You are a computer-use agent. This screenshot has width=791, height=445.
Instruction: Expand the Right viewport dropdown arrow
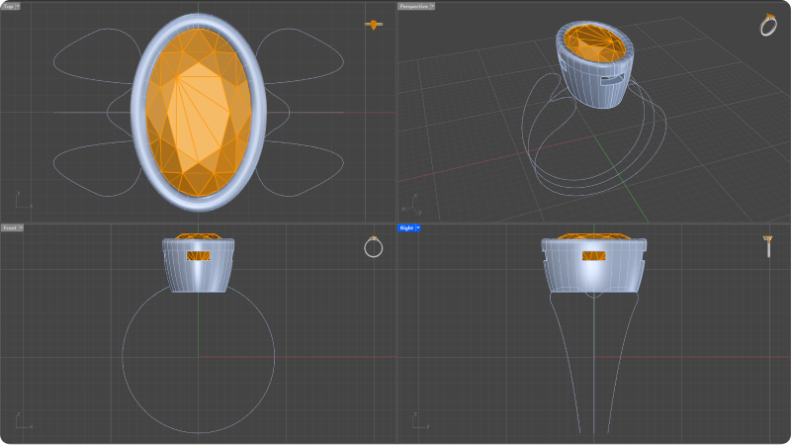[418, 227]
